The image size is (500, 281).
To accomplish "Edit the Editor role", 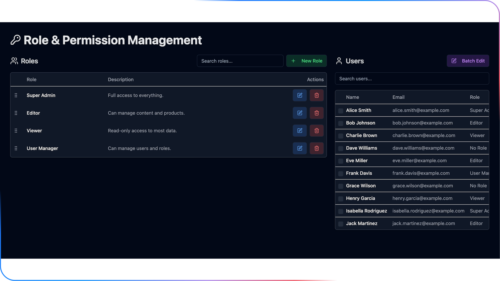I will [299, 113].
